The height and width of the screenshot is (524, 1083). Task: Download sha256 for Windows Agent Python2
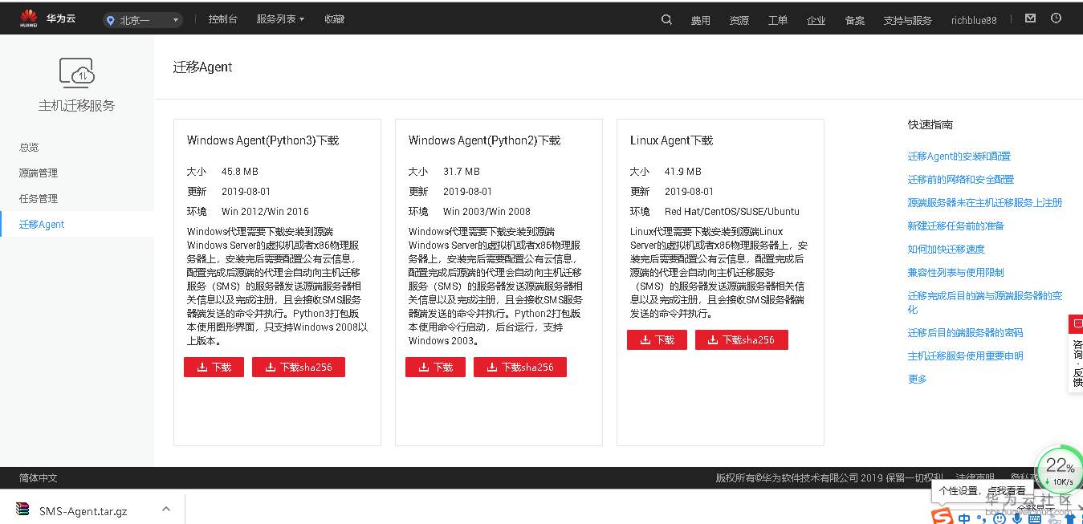click(x=520, y=367)
